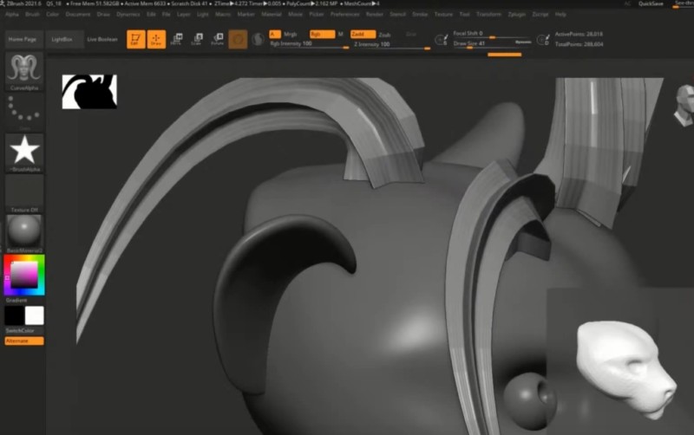This screenshot has height=435, width=694.
Task: Activate the Edit mode button
Action: tap(136, 39)
